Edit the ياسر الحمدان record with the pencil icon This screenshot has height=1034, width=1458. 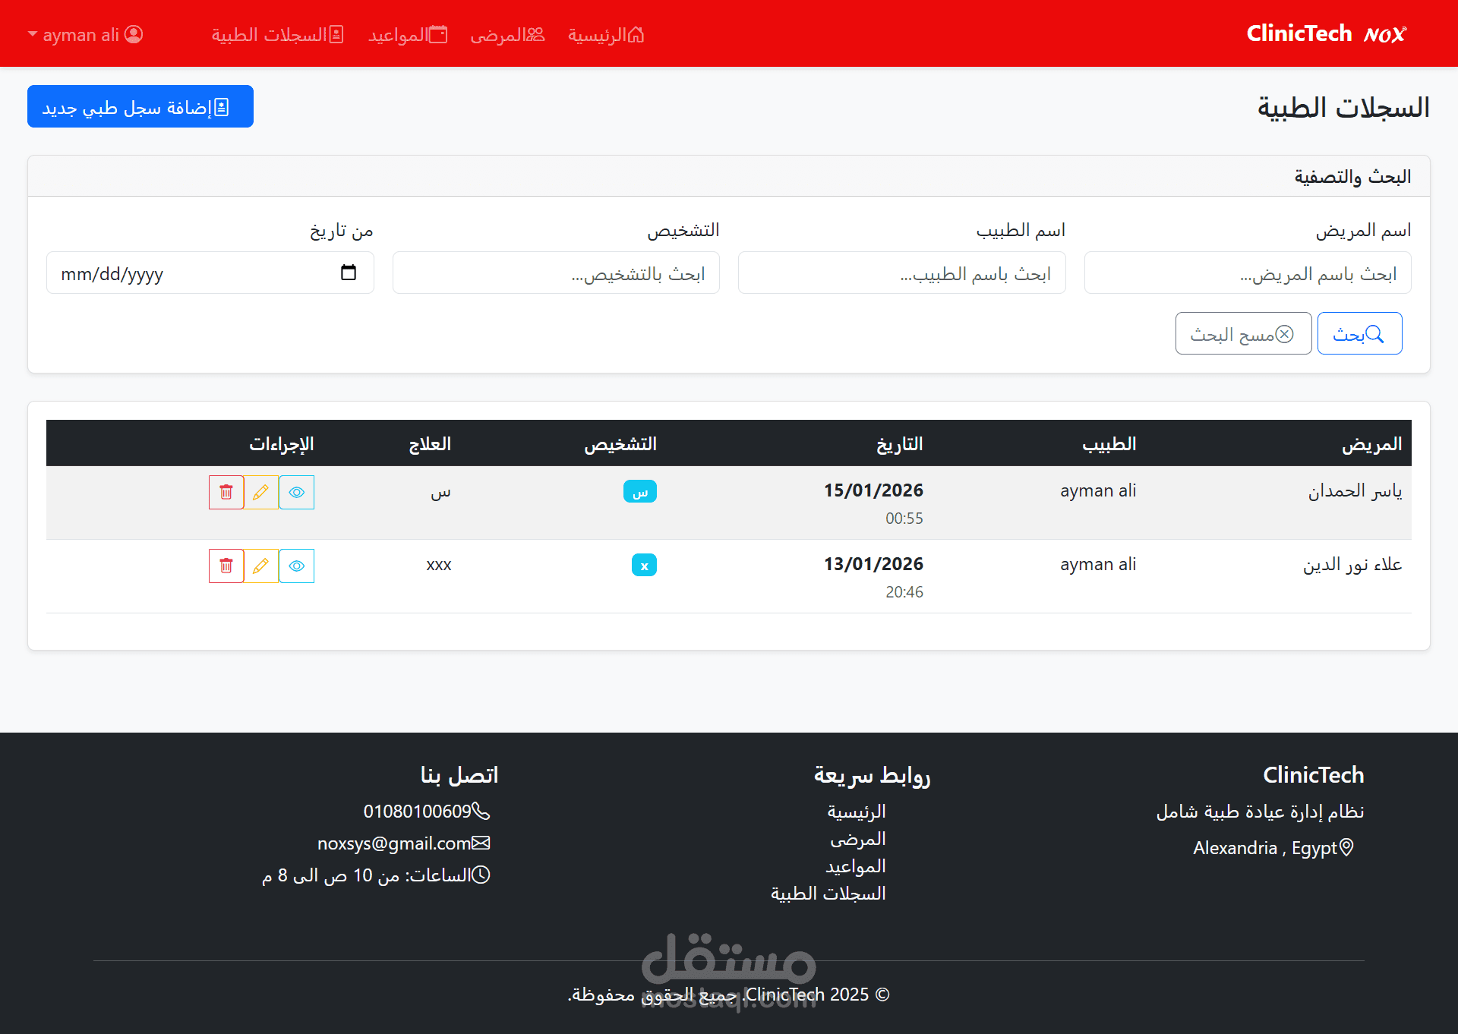click(261, 493)
